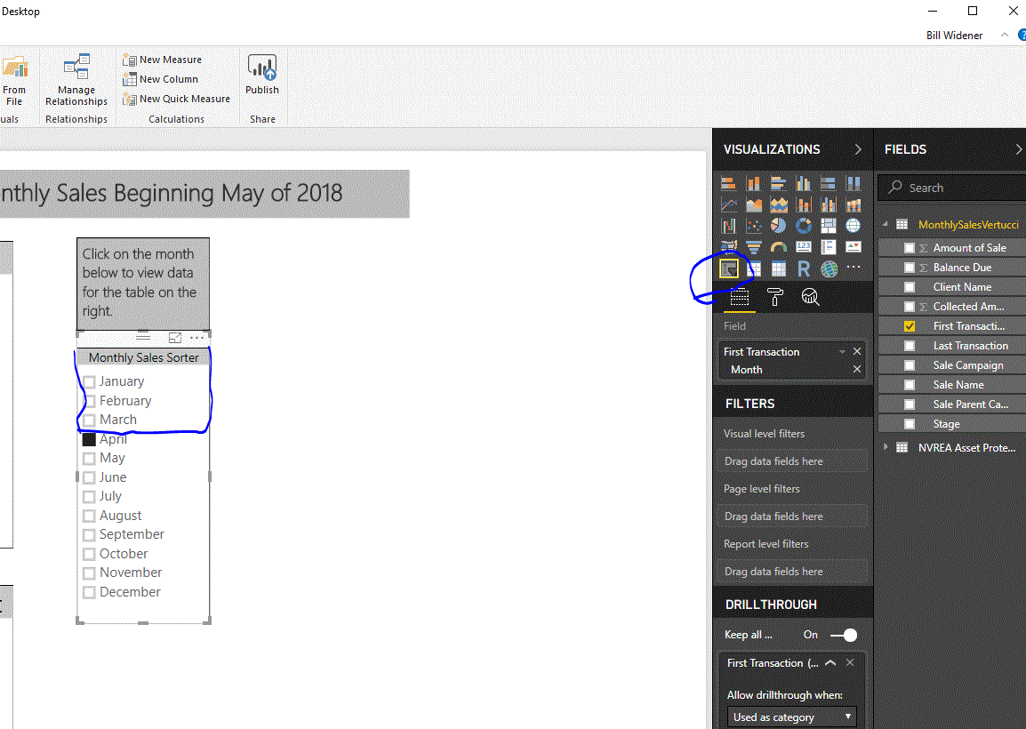Expand the NVREA Asset Prote... table

[886, 447]
